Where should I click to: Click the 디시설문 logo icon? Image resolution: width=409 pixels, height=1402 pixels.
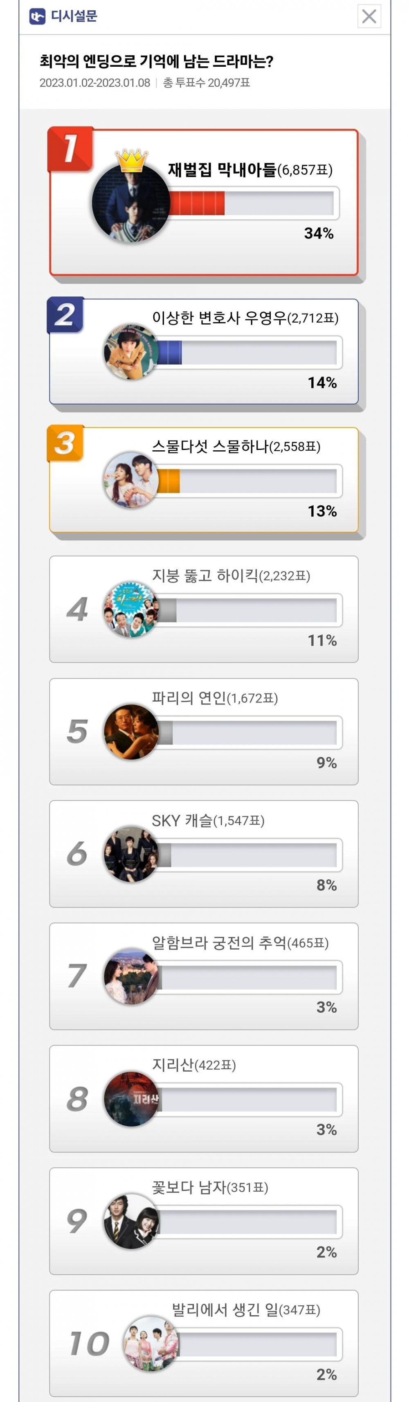point(37,16)
